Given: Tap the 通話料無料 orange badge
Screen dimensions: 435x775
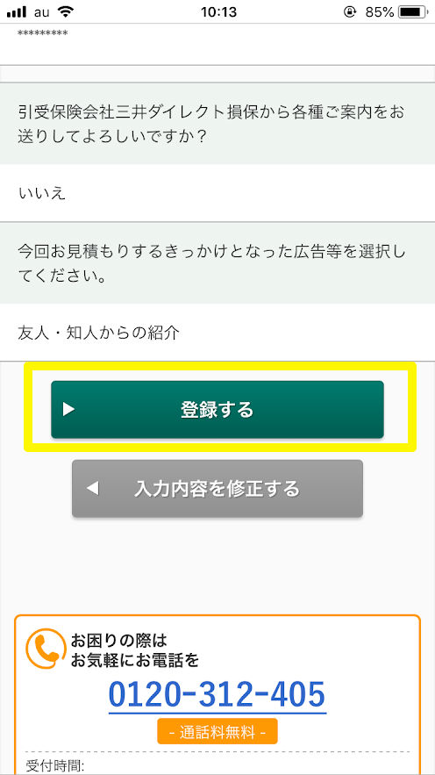Looking at the screenshot, I should [217, 731].
